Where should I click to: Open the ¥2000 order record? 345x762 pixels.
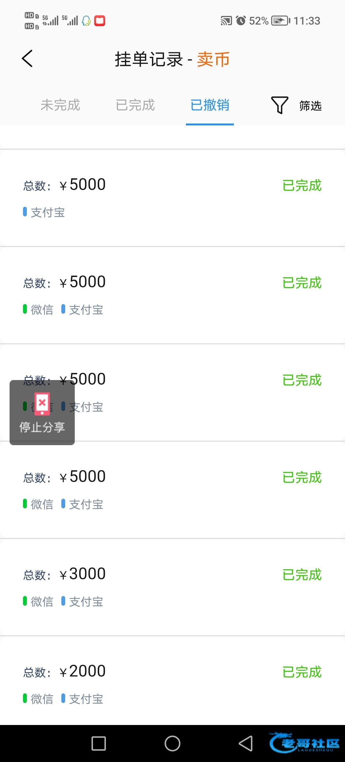pyautogui.click(x=172, y=683)
